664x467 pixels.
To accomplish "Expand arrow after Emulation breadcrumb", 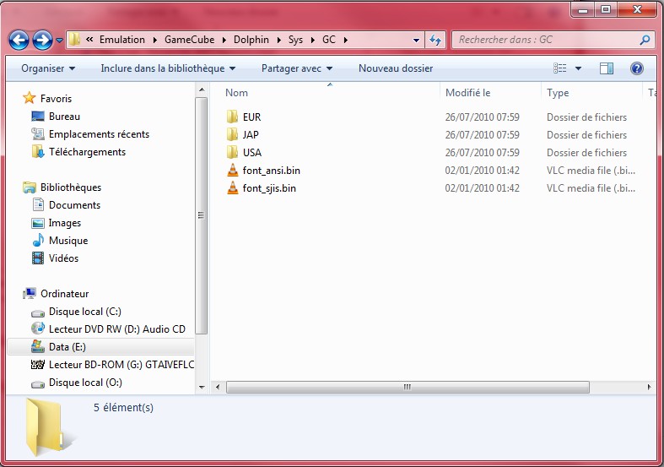I will point(154,40).
